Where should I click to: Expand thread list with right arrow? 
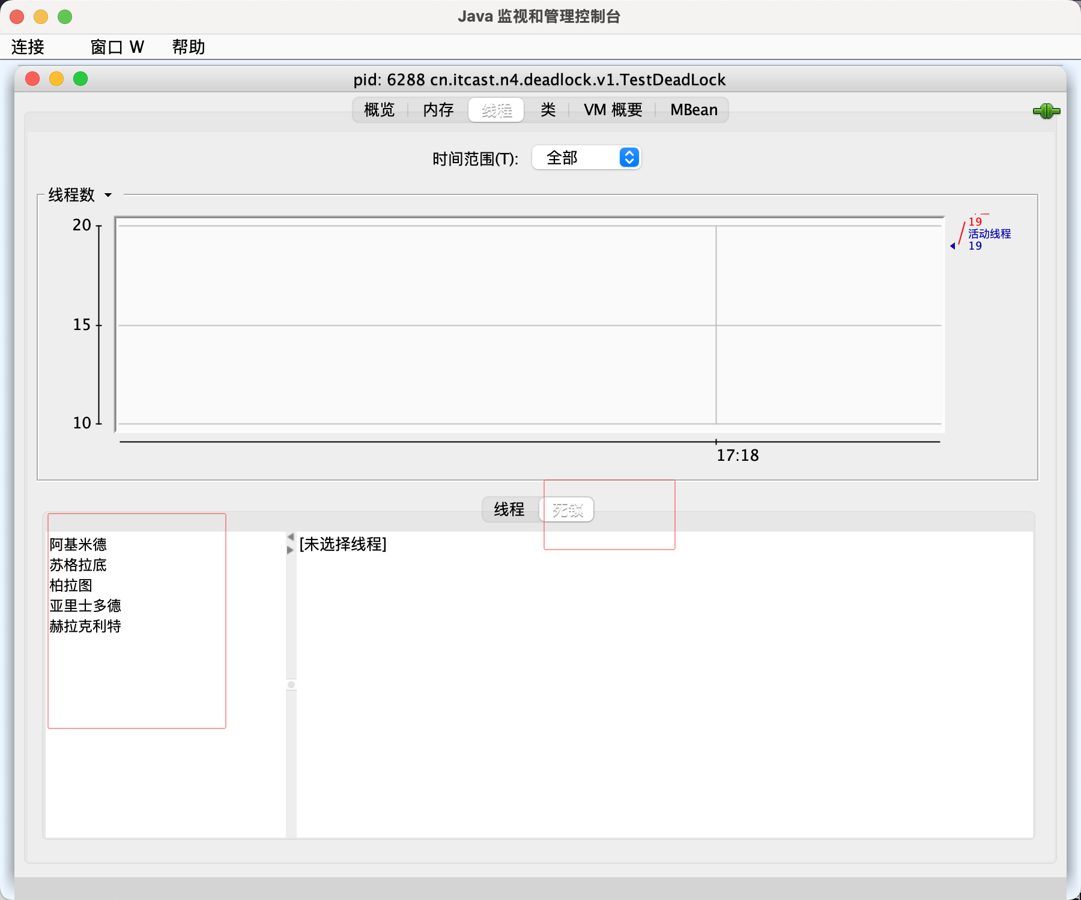point(291,550)
